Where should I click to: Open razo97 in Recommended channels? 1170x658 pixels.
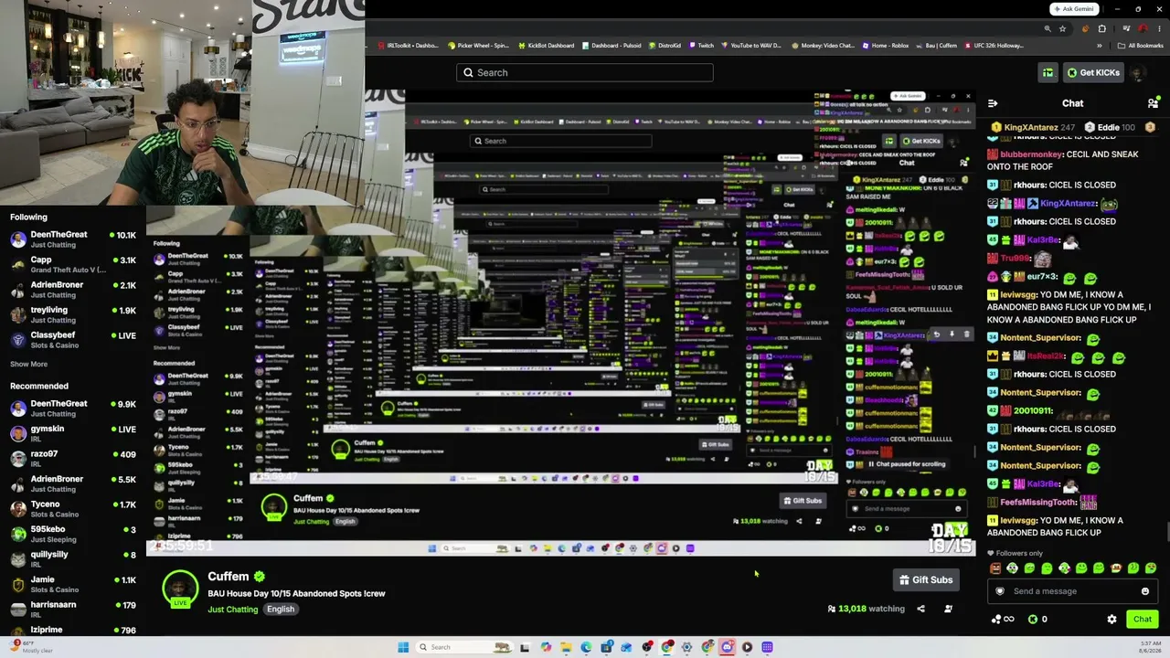tap(73, 459)
